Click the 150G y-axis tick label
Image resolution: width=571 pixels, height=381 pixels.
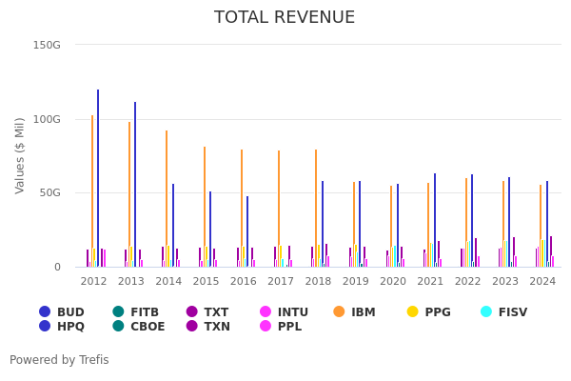[x=47, y=45]
